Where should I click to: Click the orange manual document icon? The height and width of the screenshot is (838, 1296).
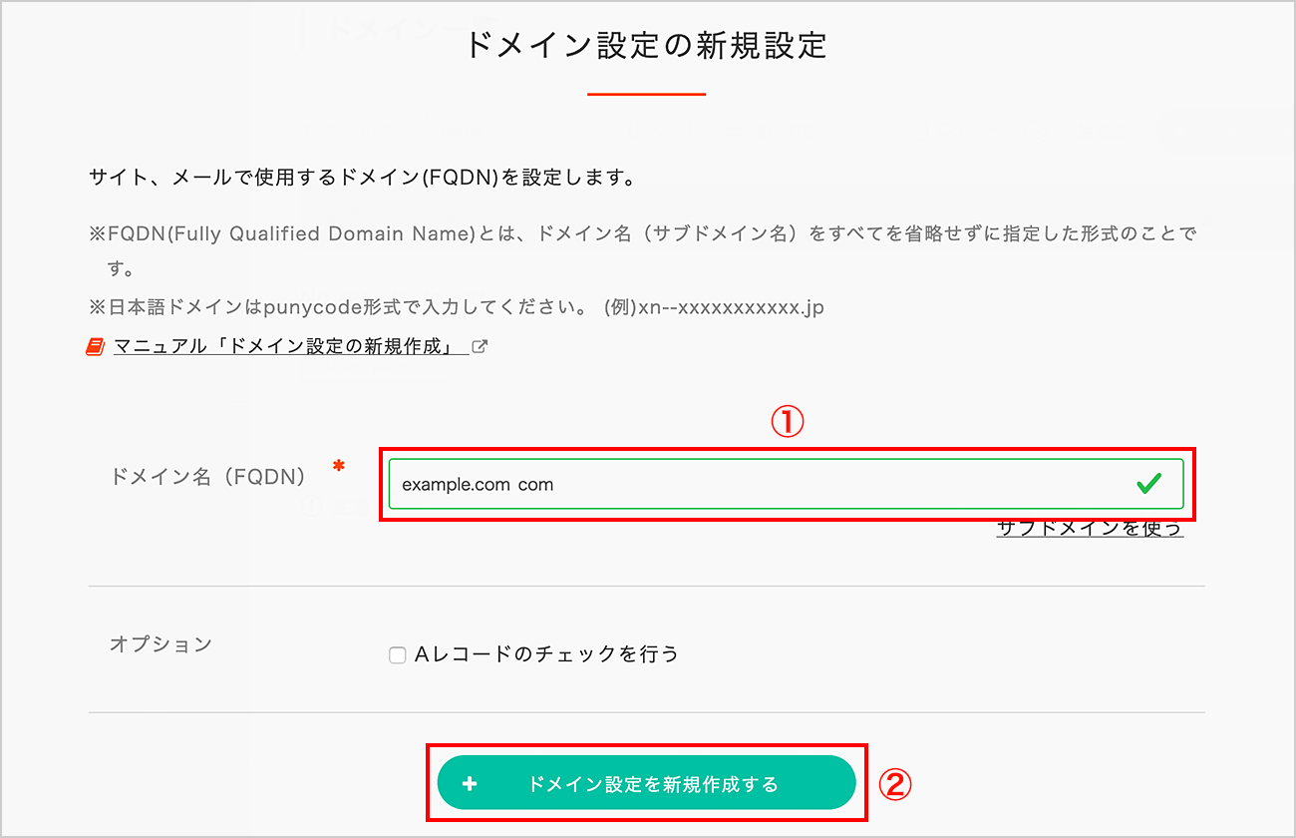coord(95,344)
